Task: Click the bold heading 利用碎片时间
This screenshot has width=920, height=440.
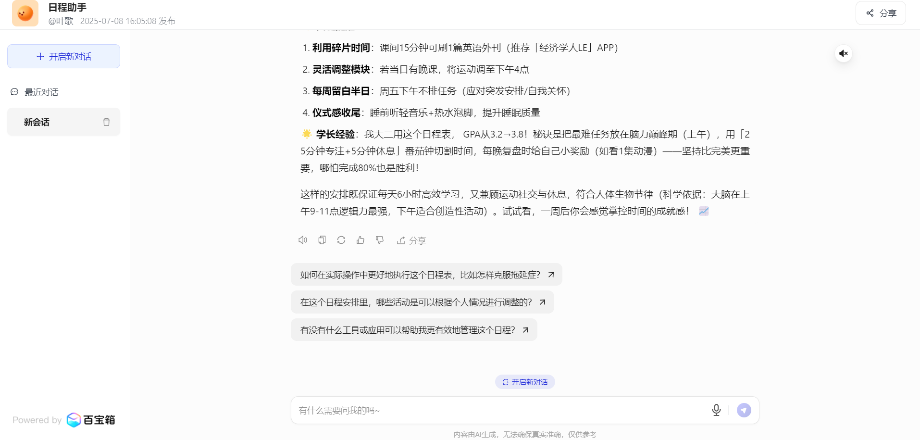Action: (341, 48)
